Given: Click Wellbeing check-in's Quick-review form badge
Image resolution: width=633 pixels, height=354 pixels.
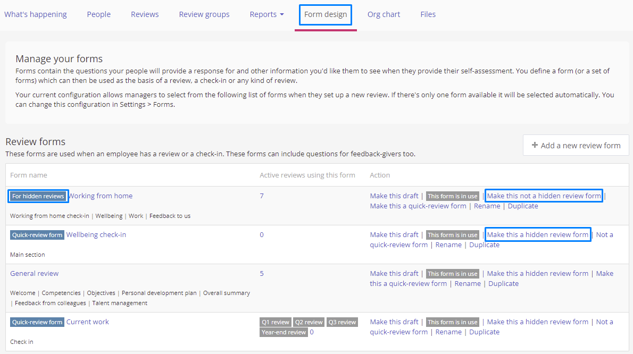Looking at the screenshot, I should coord(37,235).
